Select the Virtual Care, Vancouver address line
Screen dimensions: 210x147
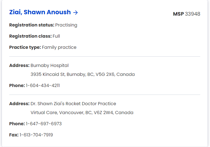click(x=82, y=113)
